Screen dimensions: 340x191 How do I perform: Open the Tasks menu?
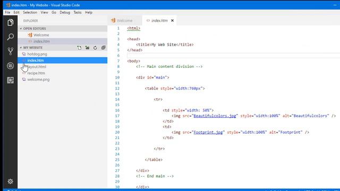tap(78, 12)
